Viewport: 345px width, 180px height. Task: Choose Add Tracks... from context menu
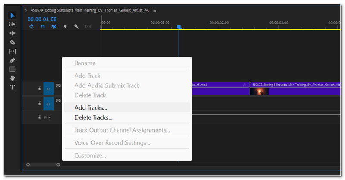[91, 108]
